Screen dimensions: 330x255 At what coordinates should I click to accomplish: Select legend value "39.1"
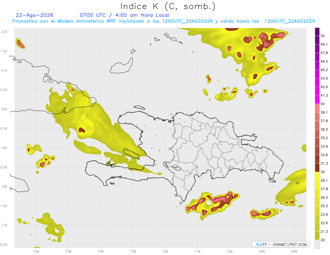pyautogui.click(x=324, y=113)
